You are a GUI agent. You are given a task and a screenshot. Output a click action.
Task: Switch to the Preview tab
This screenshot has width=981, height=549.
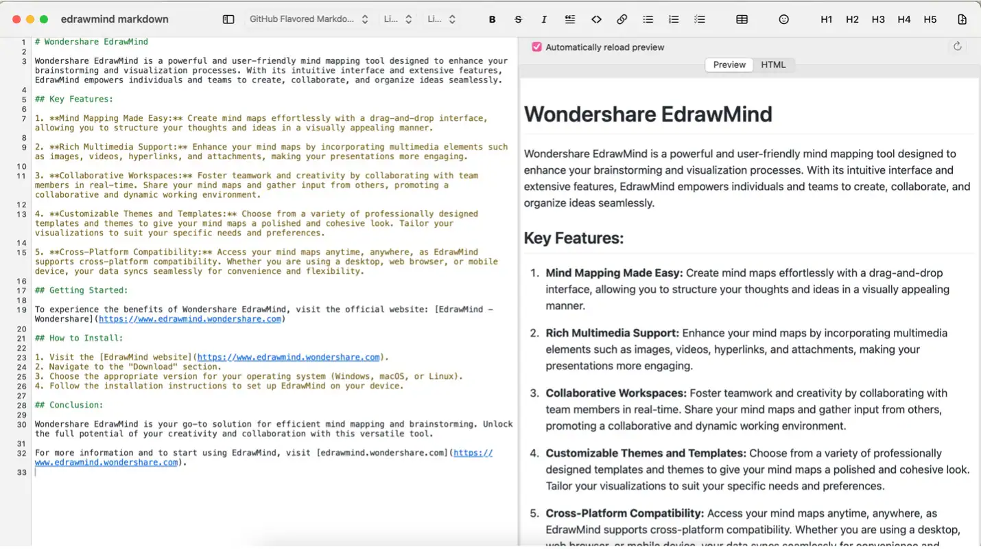729,65
